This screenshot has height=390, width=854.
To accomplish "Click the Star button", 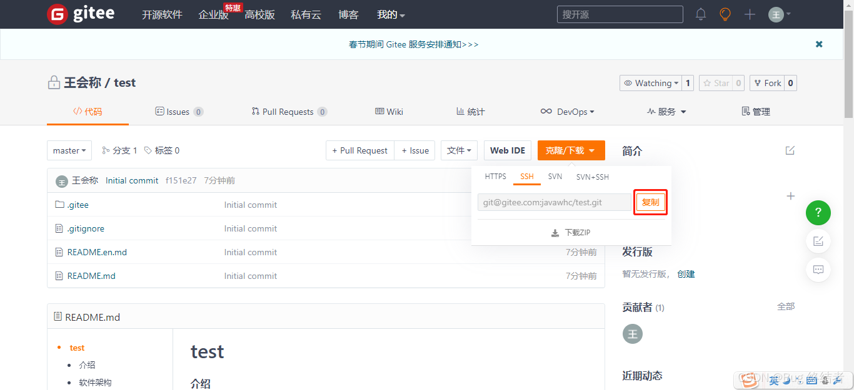I will [x=716, y=83].
